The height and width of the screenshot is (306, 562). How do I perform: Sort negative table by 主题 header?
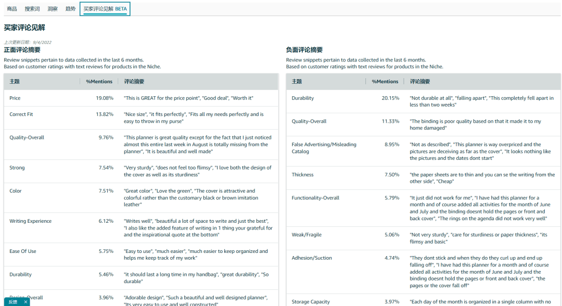(x=297, y=82)
